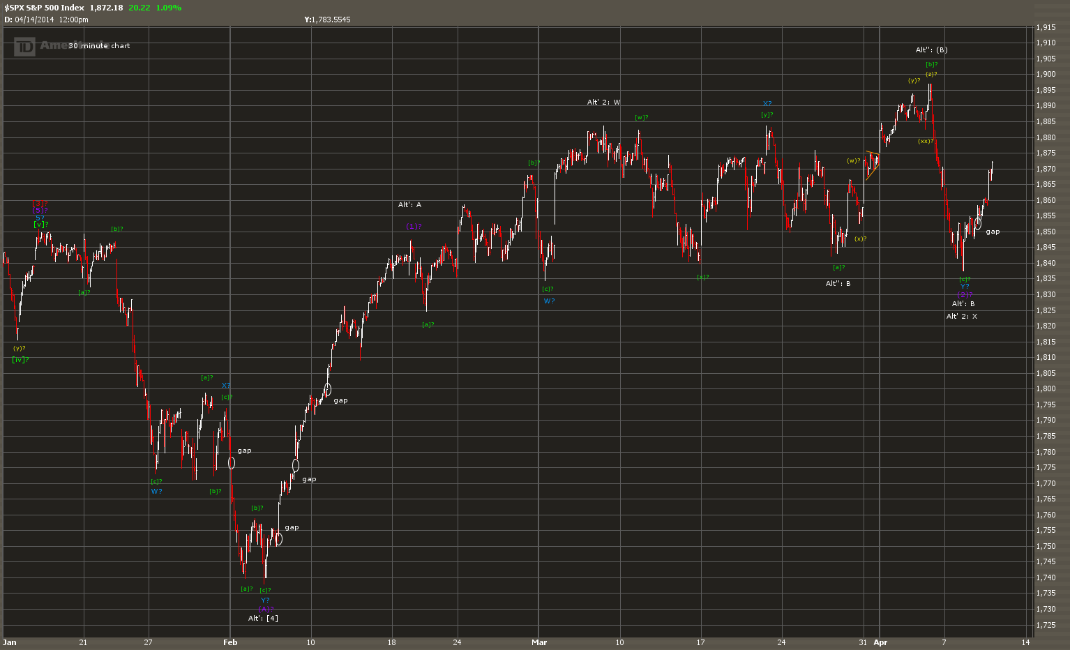Screen dimensions: 1070x650
Task: Click the Alt' 2: W annotation
Action: click(x=603, y=103)
